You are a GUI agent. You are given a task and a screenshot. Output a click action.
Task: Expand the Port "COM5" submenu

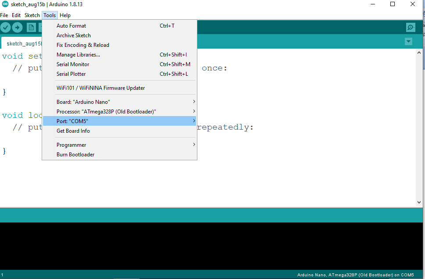119,121
